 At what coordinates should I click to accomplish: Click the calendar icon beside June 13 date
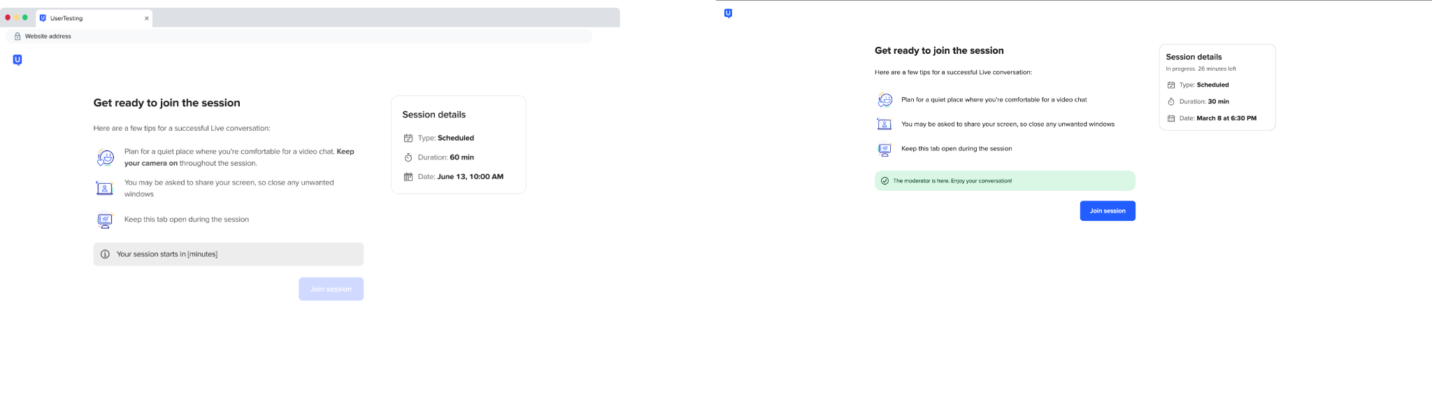(408, 177)
